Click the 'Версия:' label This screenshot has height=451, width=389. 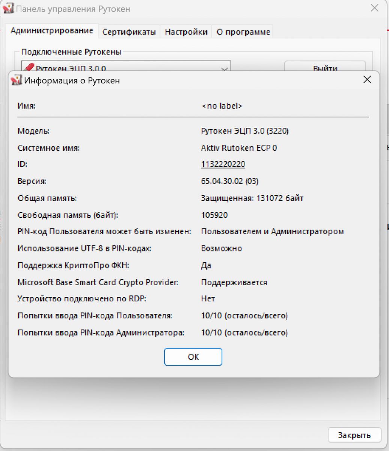coord(32,181)
